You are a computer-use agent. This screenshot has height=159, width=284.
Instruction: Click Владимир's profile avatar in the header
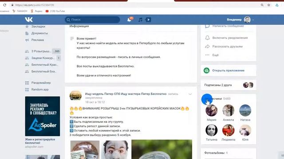(x=247, y=19)
